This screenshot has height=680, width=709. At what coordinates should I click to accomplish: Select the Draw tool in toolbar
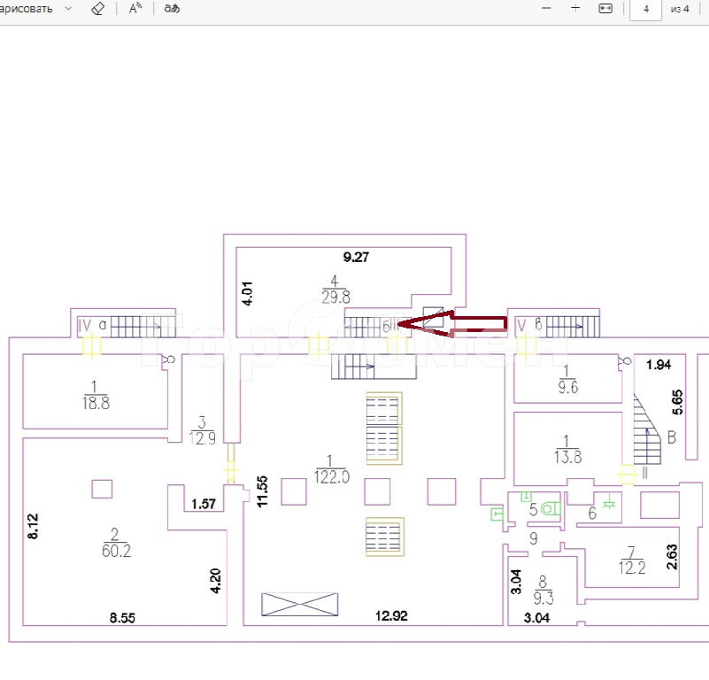point(27,8)
